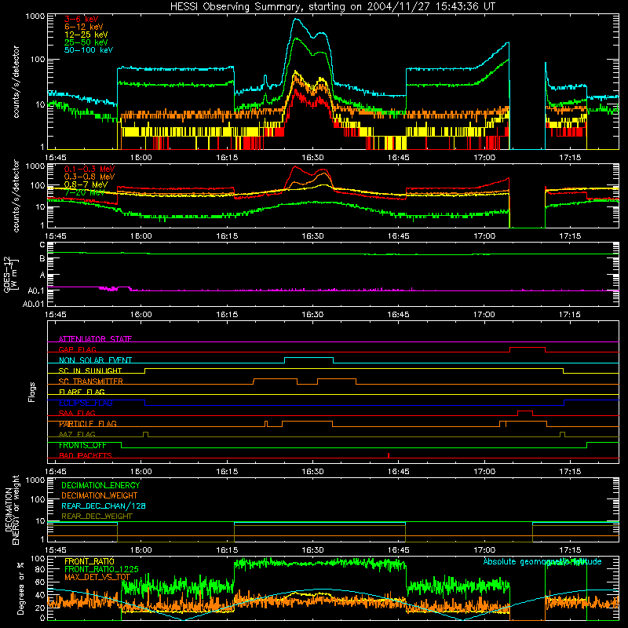Select the FLARE_FLAG label
Screen dimensions: 628x628
pyautogui.click(x=82, y=392)
